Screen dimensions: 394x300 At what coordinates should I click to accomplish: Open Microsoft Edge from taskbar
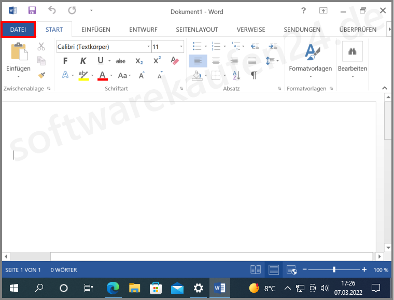113,288
